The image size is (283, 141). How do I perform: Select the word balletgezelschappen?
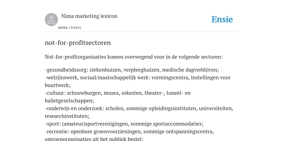pyautogui.click(x=69, y=101)
